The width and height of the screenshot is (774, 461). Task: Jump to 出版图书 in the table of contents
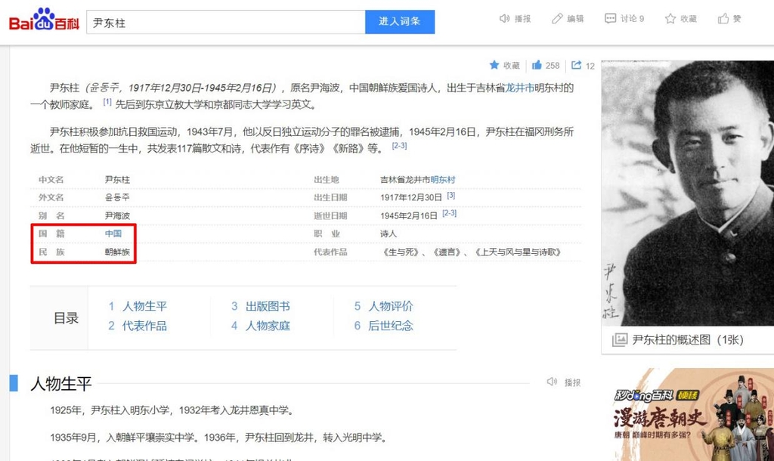coord(268,306)
